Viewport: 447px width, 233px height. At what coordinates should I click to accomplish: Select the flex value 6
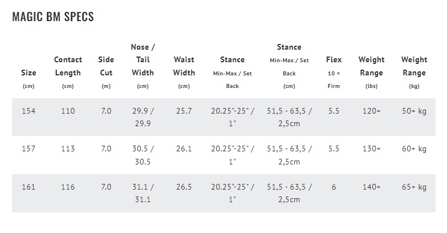click(334, 187)
